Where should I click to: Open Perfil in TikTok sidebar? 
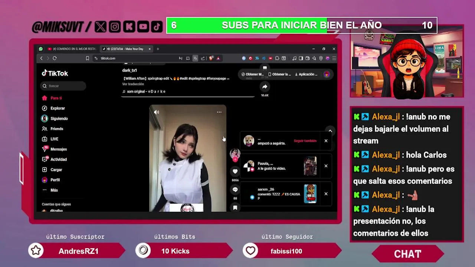point(51,180)
